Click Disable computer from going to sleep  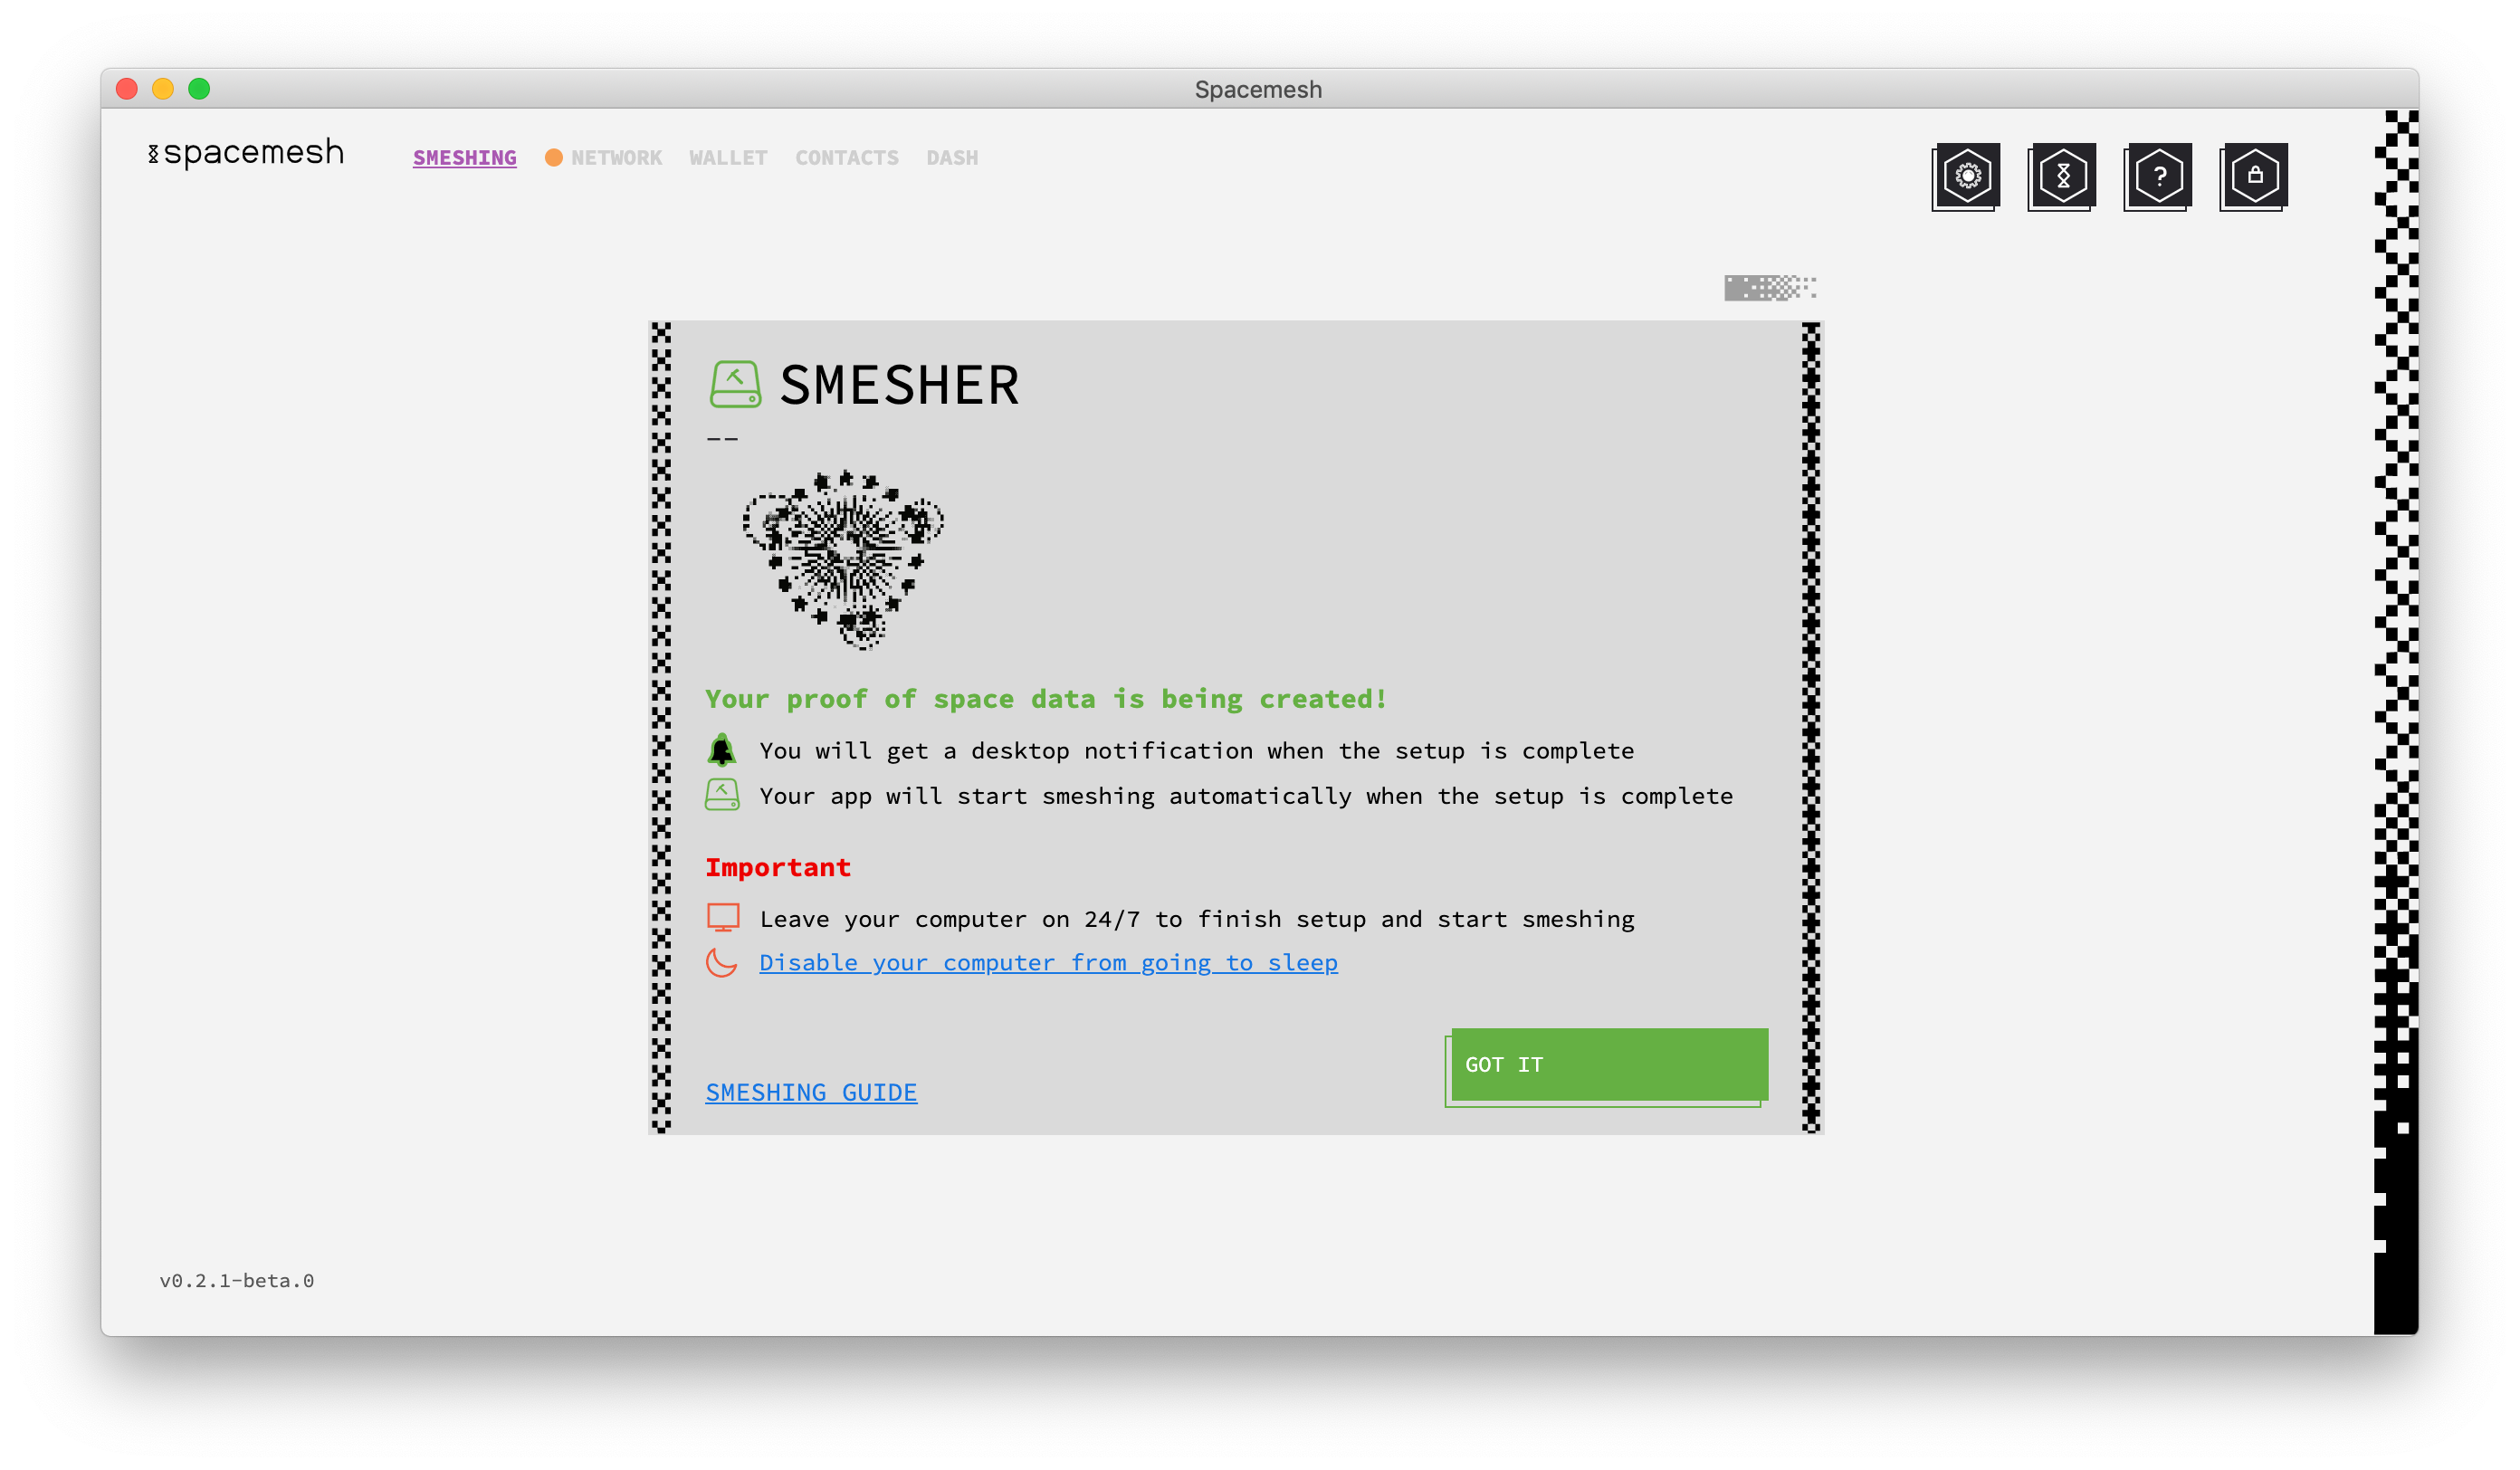tap(1048, 962)
